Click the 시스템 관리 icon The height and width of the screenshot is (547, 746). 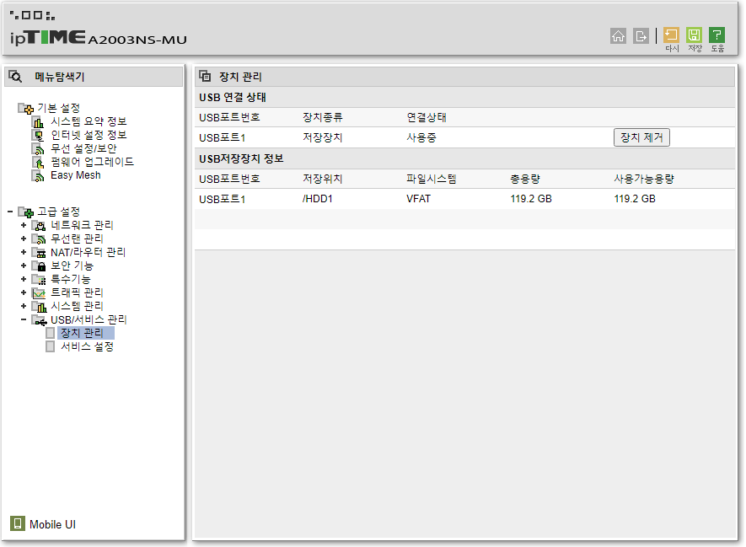pos(39,306)
